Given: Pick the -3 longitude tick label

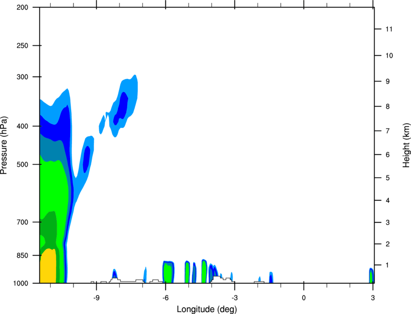Looking at the screenshot, I should click(235, 298).
